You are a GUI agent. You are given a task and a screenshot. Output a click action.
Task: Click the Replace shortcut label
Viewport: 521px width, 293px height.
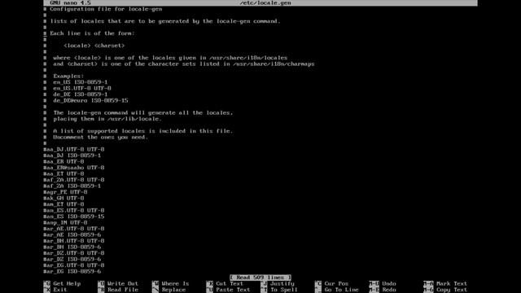(173, 290)
